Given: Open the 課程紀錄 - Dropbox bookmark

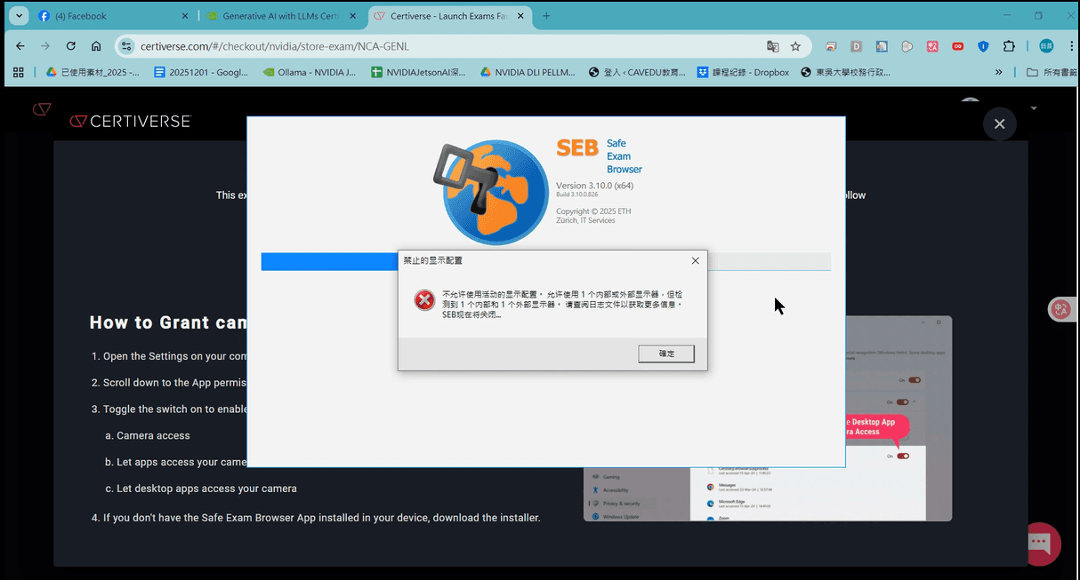Looking at the screenshot, I should [x=744, y=72].
